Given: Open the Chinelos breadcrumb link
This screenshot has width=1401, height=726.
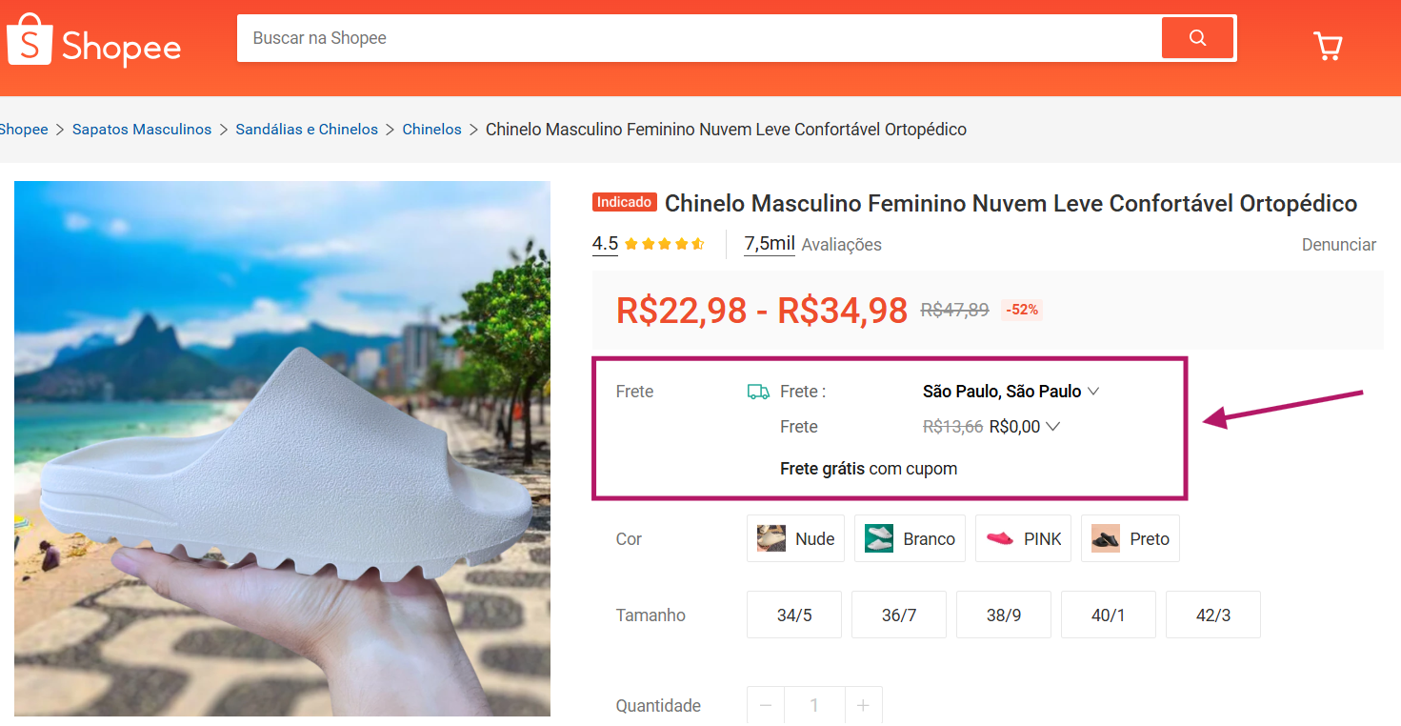Looking at the screenshot, I should tap(431, 129).
